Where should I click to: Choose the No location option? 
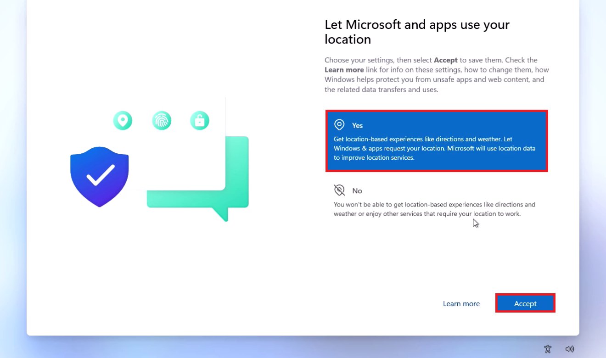click(x=437, y=201)
